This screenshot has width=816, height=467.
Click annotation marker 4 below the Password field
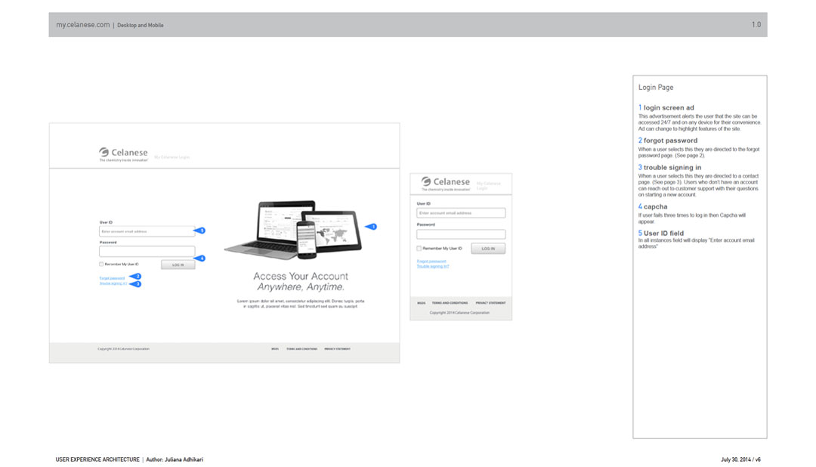click(200, 258)
